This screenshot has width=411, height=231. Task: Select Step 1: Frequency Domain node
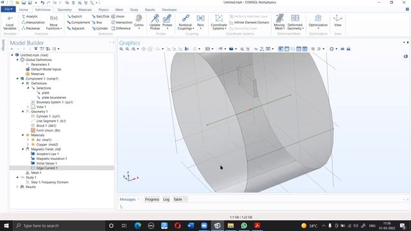click(49, 182)
